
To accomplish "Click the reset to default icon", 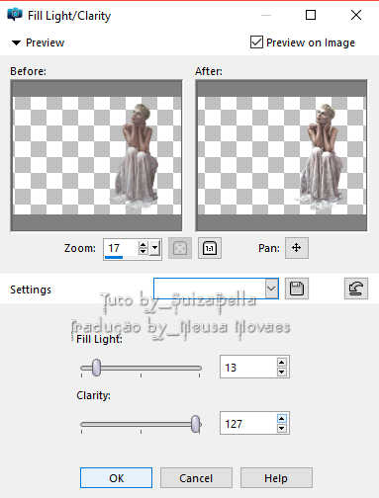I will (356, 289).
